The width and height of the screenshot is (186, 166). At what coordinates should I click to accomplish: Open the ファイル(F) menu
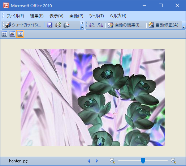[15, 16]
